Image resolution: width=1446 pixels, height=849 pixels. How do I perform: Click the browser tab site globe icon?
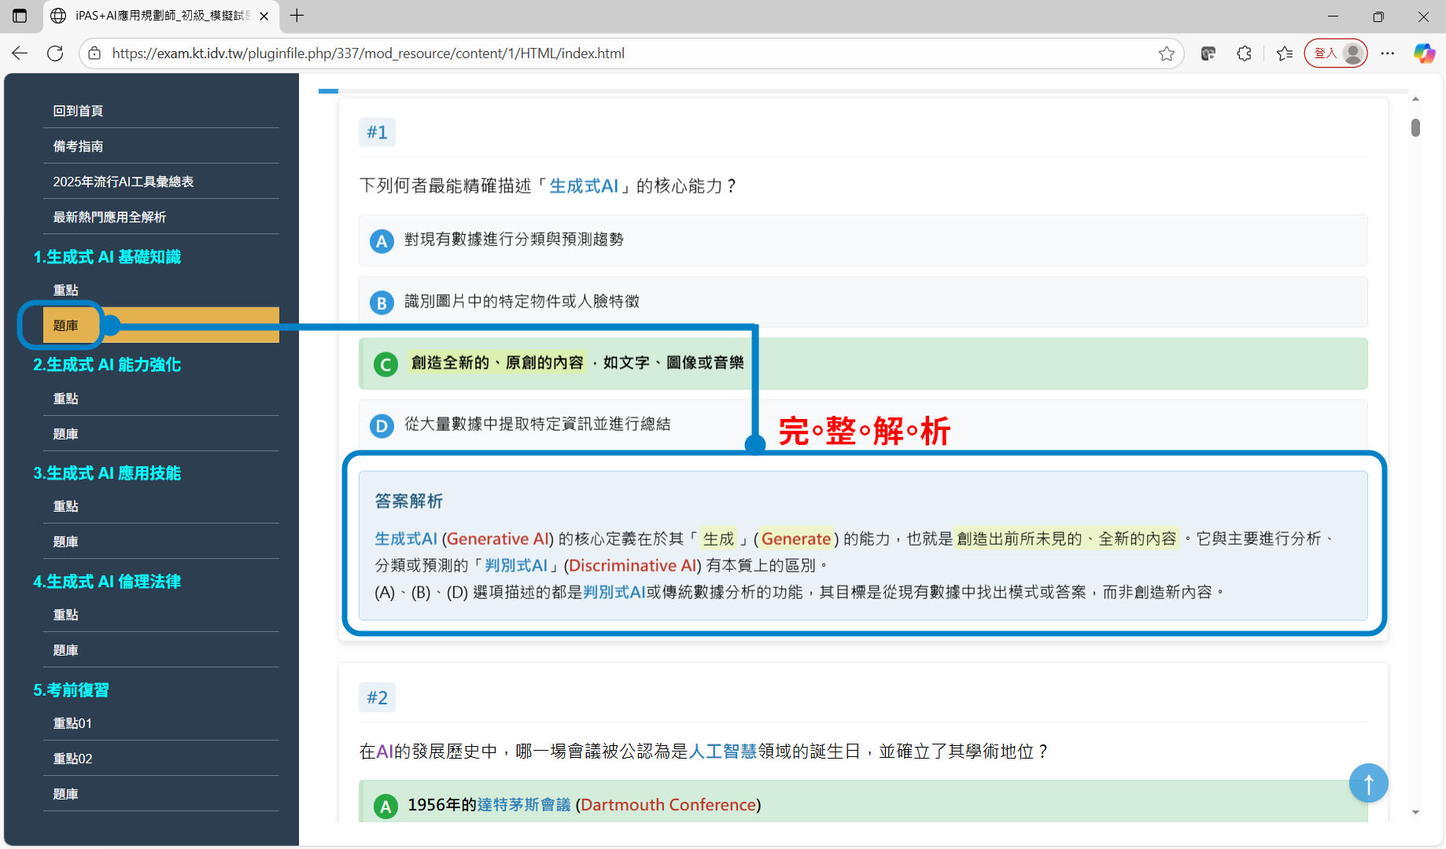(x=58, y=16)
